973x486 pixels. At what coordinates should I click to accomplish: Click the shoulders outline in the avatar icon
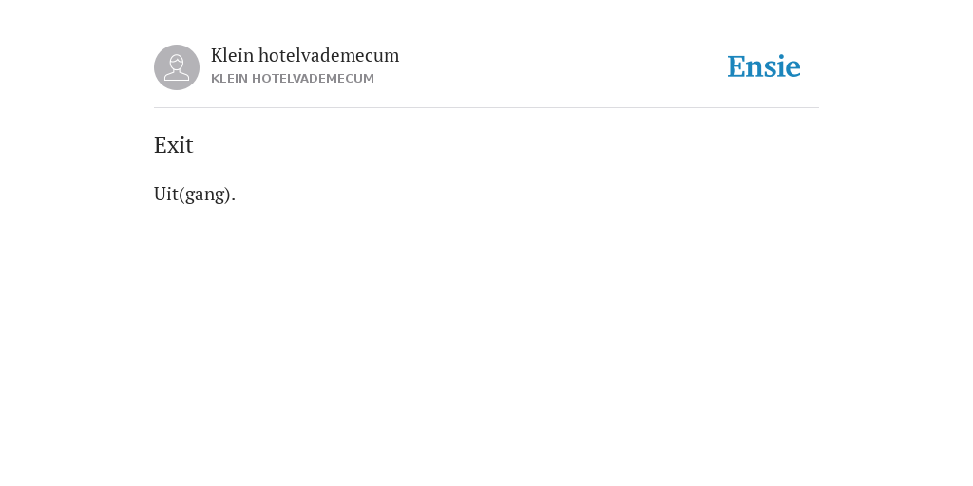tap(177, 76)
